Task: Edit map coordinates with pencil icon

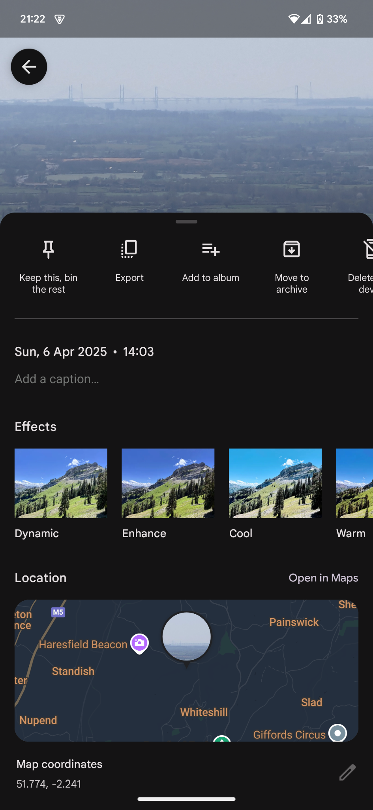Action: [x=347, y=772]
